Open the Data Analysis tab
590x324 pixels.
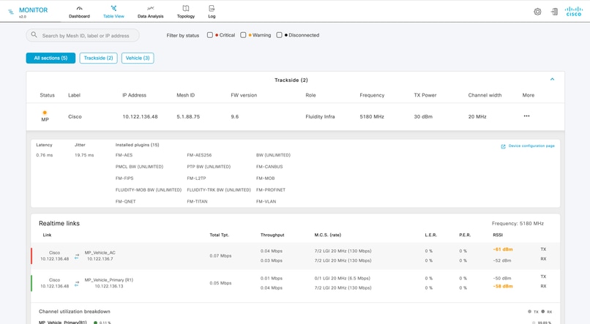click(151, 12)
